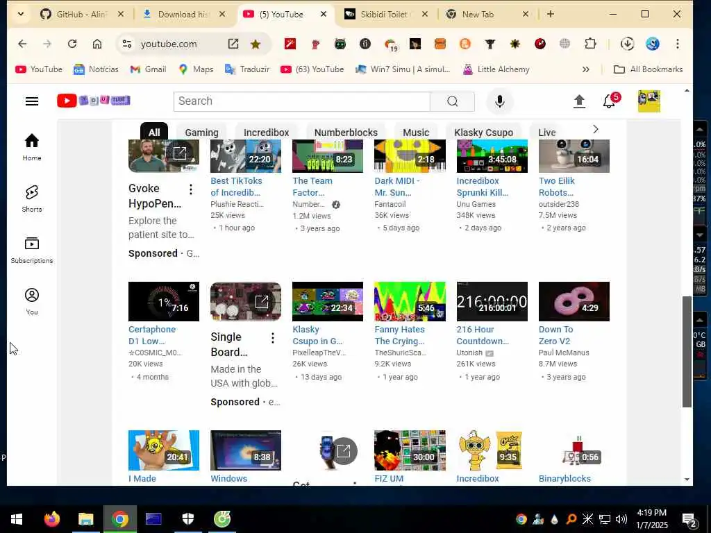Open Chrome downloads icon
This screenshot has height=533, width=711.
coord(627,44)
